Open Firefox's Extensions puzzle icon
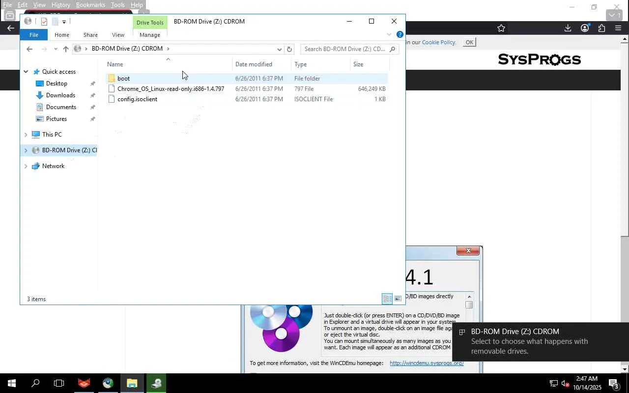The height and width of the screenshot is (393, 629). pos(601,28)
